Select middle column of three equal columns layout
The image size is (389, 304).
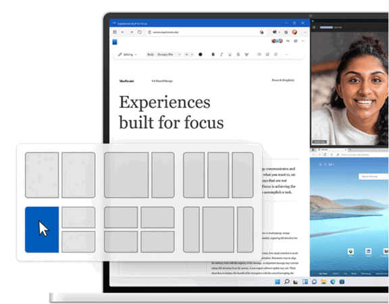click(218, 175)
